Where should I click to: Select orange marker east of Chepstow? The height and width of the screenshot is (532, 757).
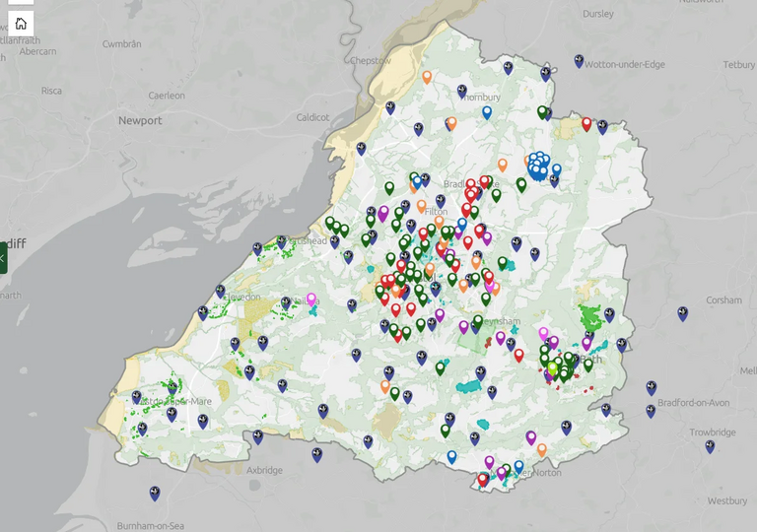tap(427, 77)
